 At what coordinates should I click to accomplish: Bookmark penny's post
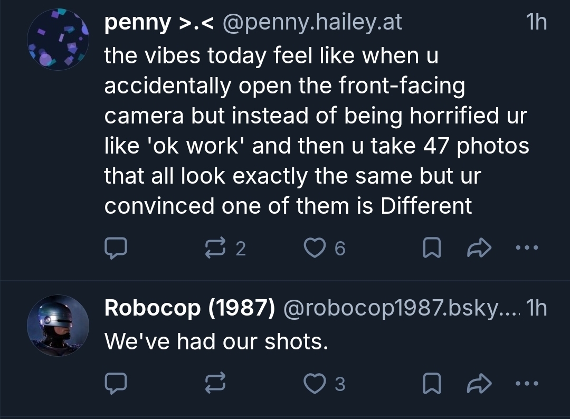(x=432, y=248)
